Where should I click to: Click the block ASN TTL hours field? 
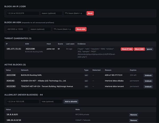point(63,29)
